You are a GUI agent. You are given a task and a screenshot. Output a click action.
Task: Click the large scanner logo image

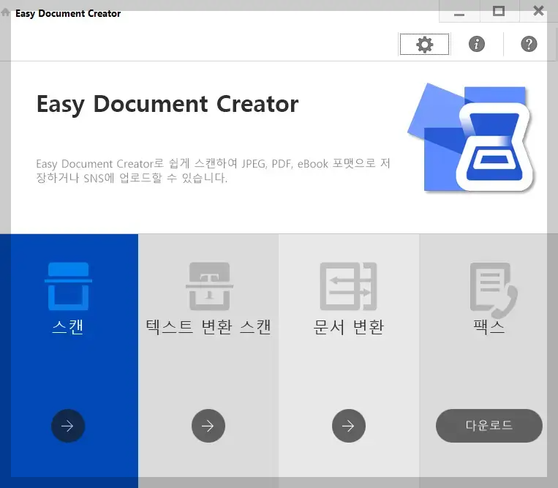[470, 138]
